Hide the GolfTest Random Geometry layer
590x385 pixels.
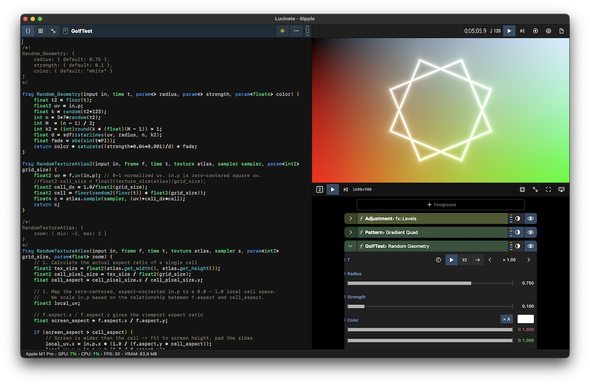tap(531, 246)
